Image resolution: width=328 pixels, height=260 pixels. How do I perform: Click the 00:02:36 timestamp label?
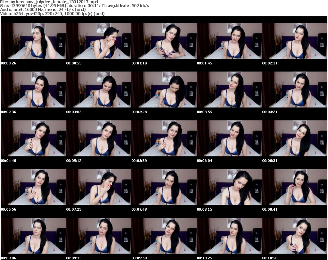click(x=9, y=112)
